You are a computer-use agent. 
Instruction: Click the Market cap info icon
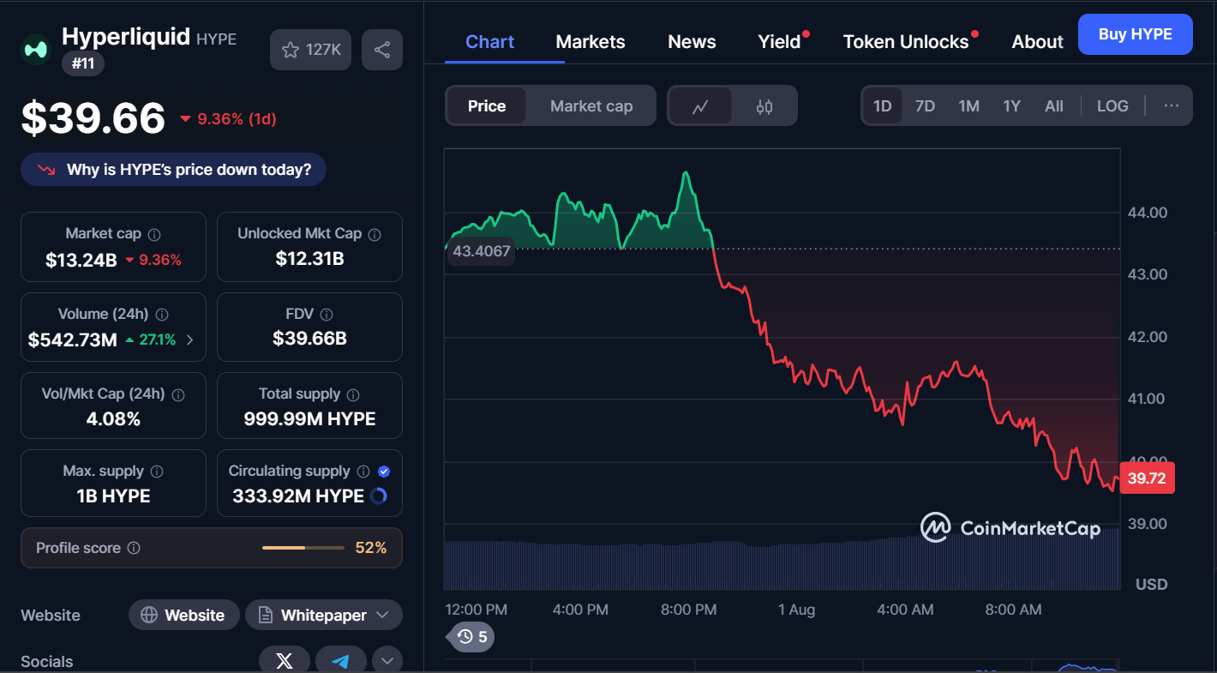coord(154,234)
